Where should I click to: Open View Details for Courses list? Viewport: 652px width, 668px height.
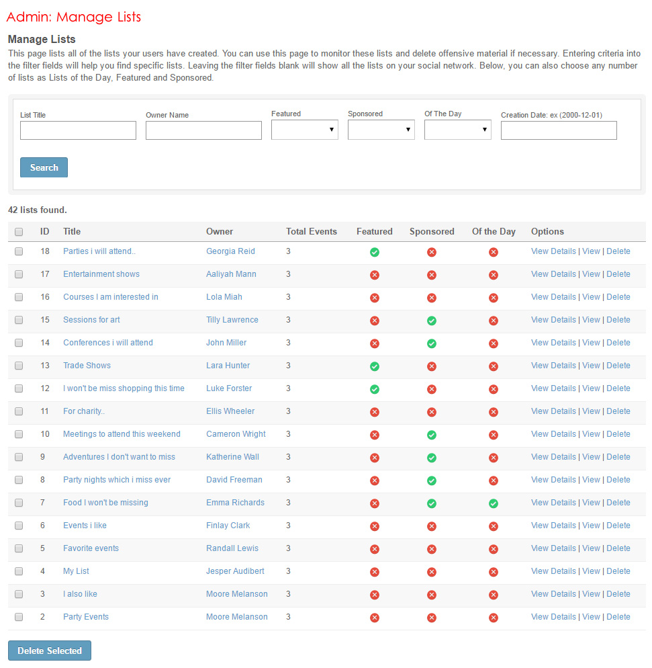[553, 297]
